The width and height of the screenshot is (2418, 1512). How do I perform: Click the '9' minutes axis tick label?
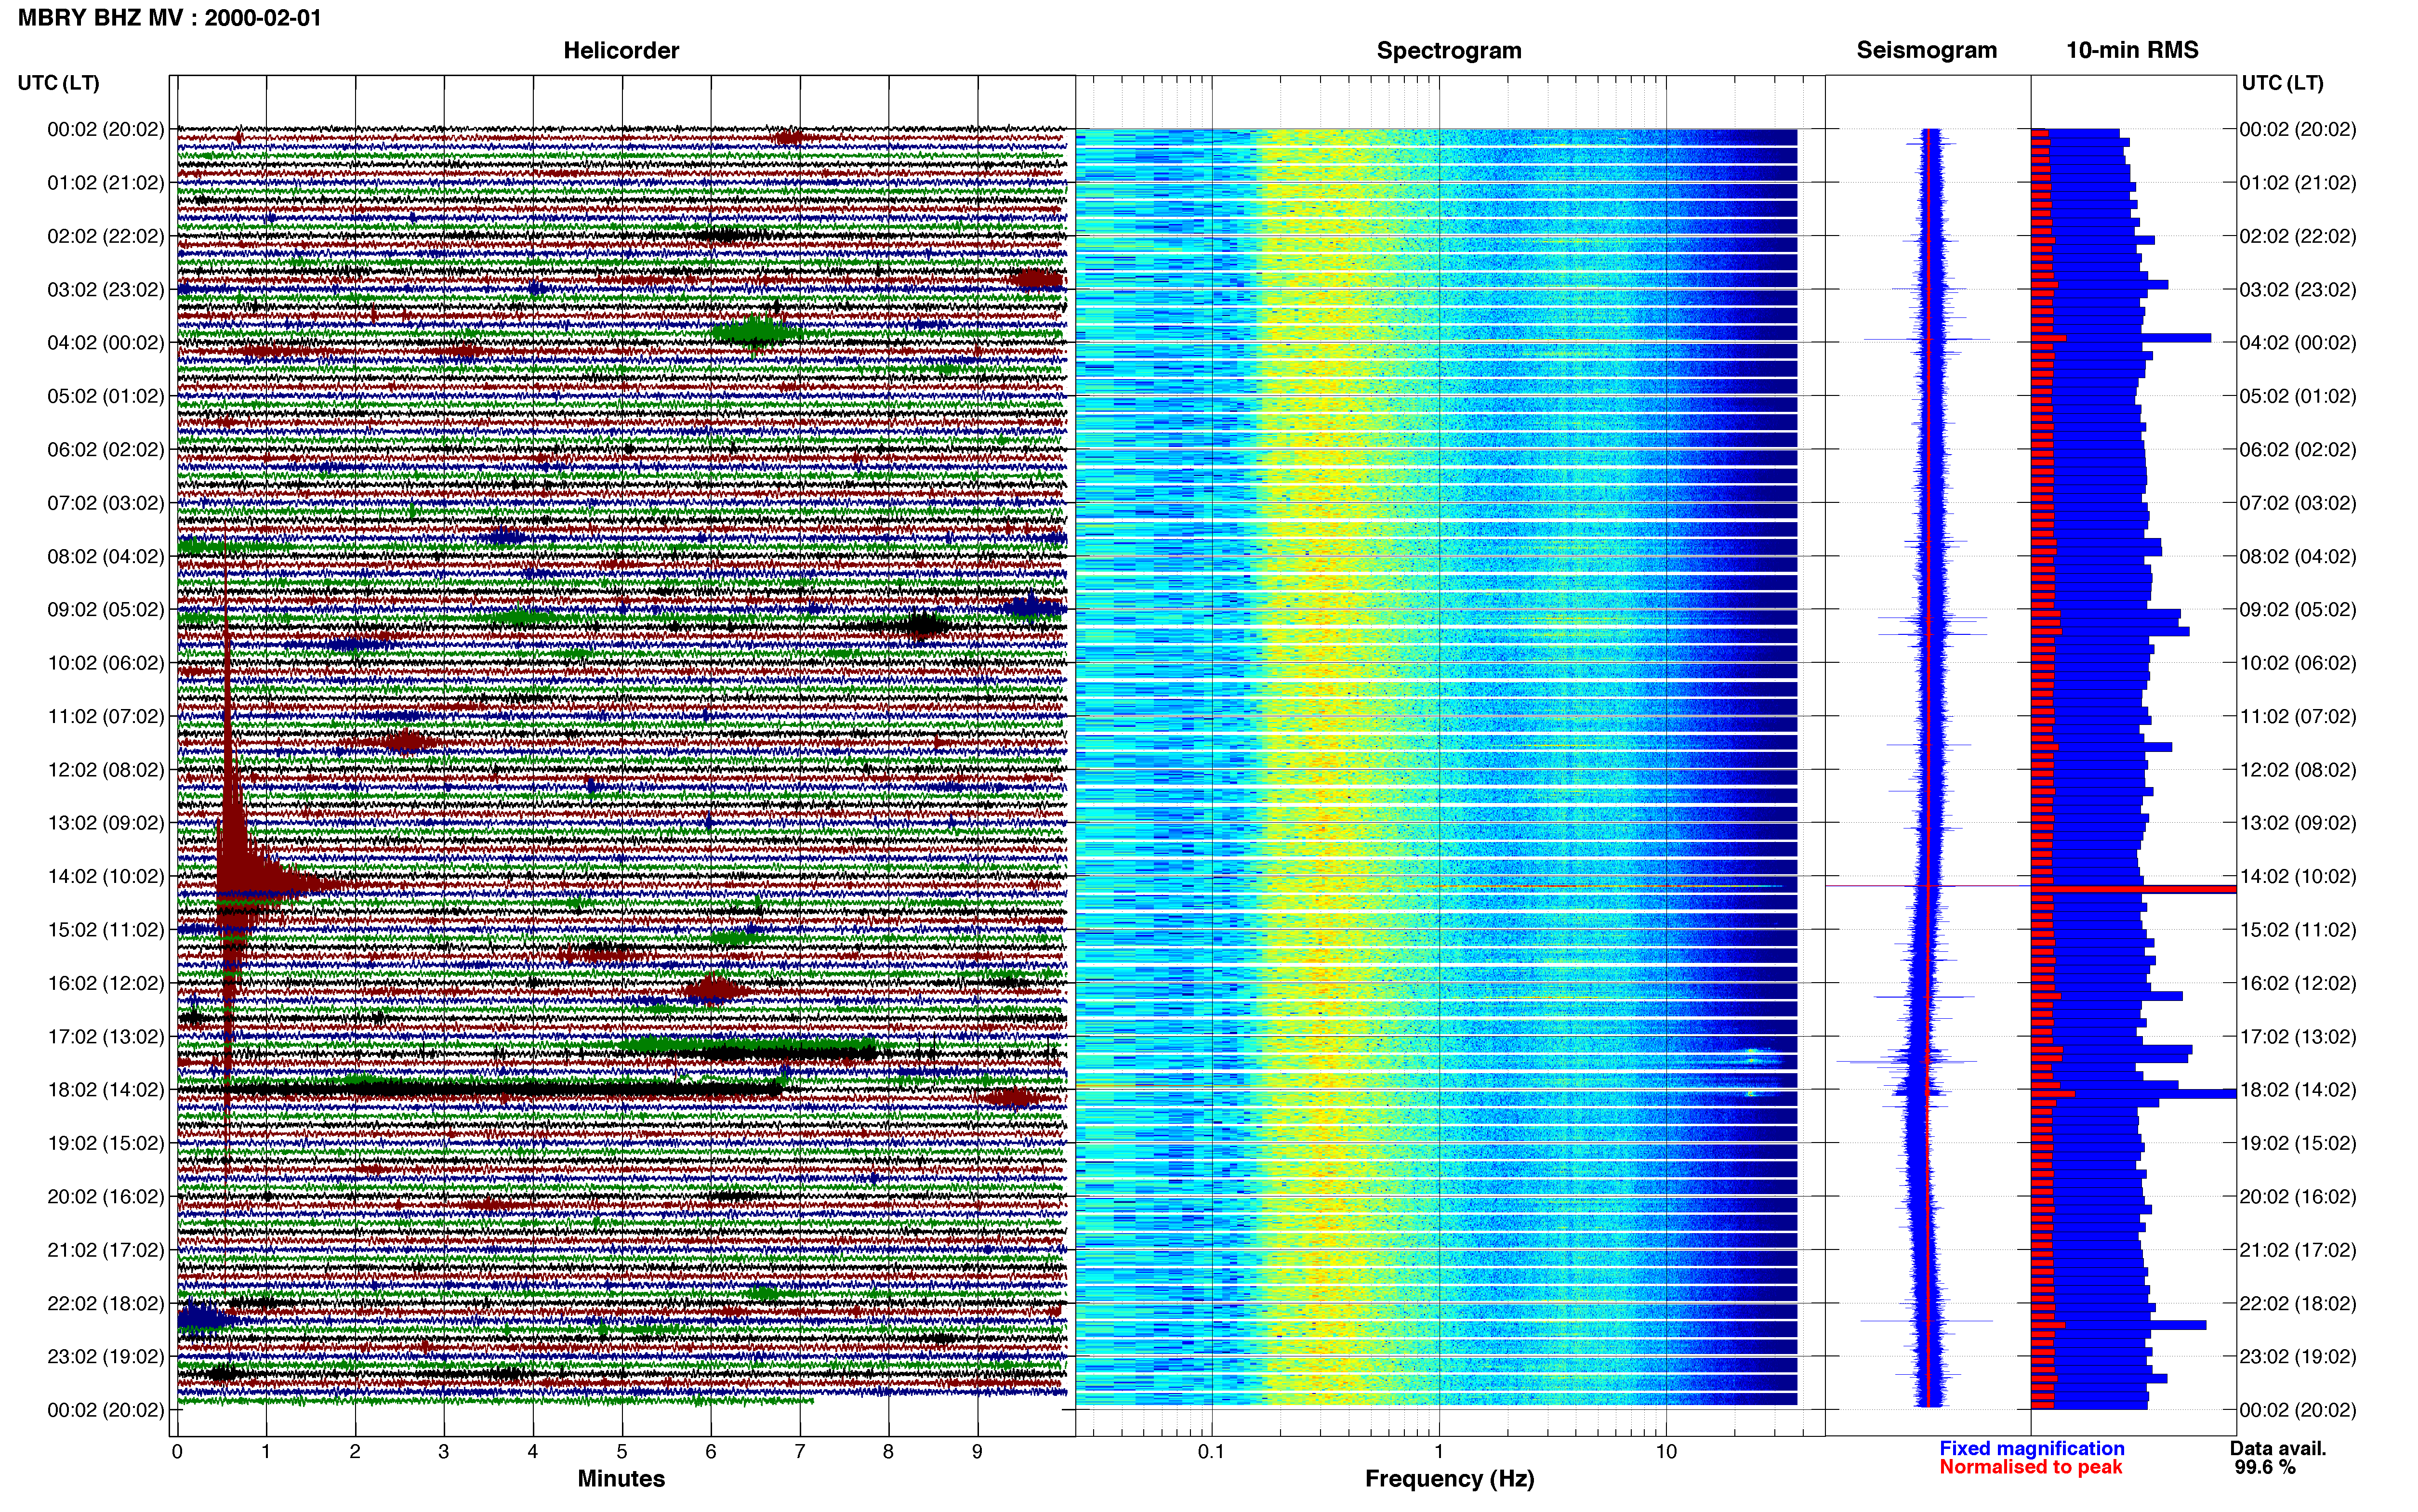(977, 1451)
